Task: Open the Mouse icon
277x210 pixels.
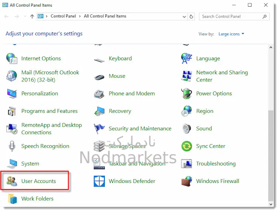Action: pyautogui.click(x=99, y=77)
